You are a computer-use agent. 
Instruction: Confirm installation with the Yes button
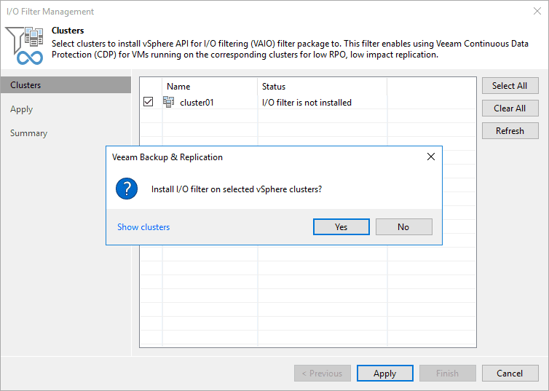pos(341,227)
